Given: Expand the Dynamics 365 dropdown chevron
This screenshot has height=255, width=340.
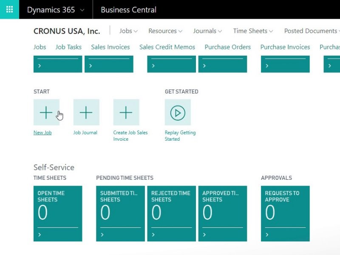Looking at the screenshot, I should pos(82,10).
